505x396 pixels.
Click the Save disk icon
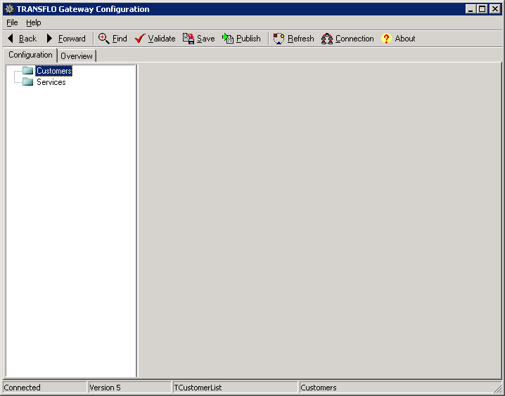[188, 39]
